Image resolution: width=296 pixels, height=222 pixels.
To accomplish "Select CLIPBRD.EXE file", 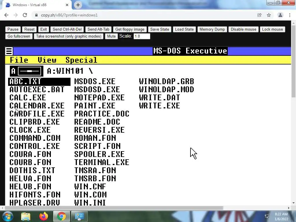I will click(35, 122).
